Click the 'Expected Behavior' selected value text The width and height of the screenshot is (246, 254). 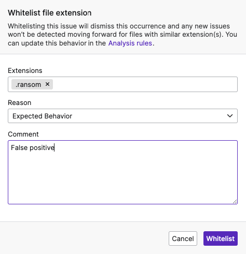pyautogui.click(x=42, y=116)
